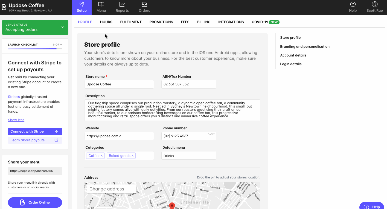Click into the Description text area
Viewport: 387px width, 209px height.
(x=172, y=110)
